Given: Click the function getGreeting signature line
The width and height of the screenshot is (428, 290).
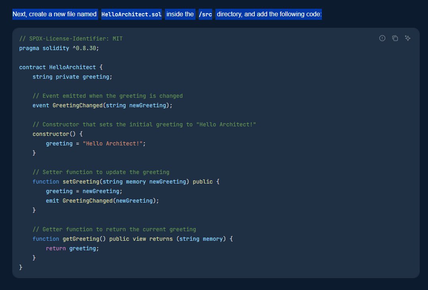Looking at the screenshot, I should [133, 239].
